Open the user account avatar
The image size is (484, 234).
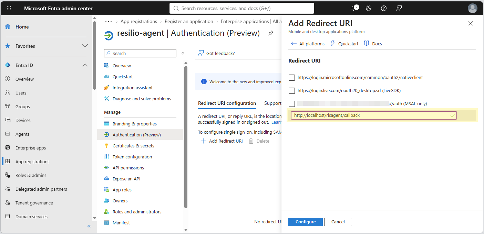pyautogui.click(x=473, y=8)
